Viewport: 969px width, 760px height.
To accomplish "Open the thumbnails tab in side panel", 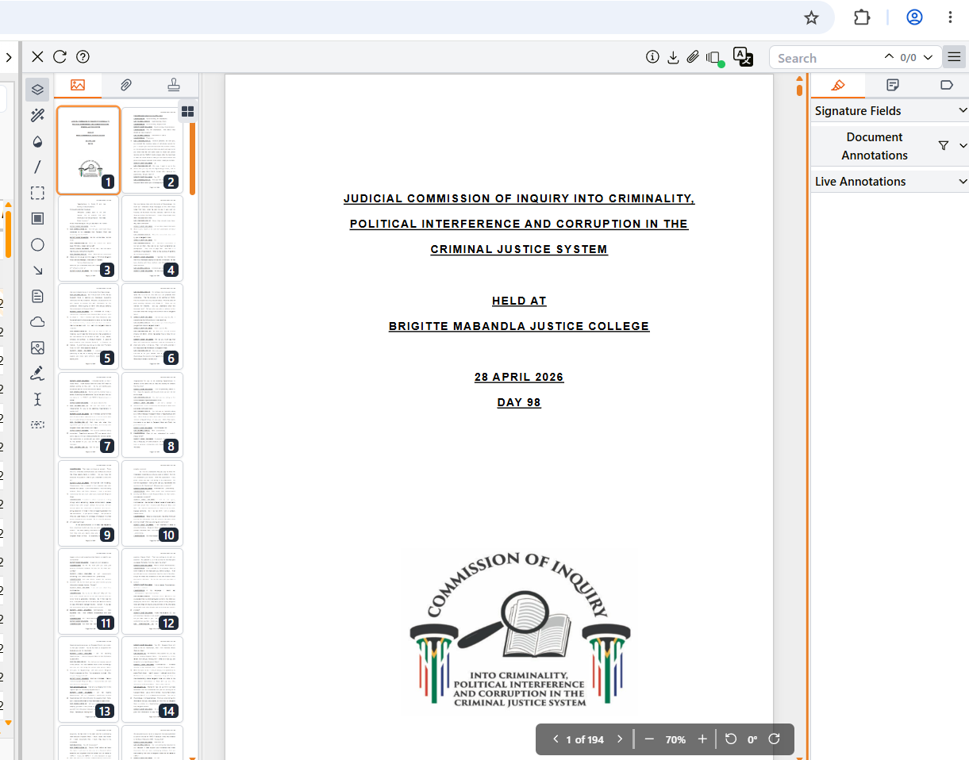I will 78,85.
